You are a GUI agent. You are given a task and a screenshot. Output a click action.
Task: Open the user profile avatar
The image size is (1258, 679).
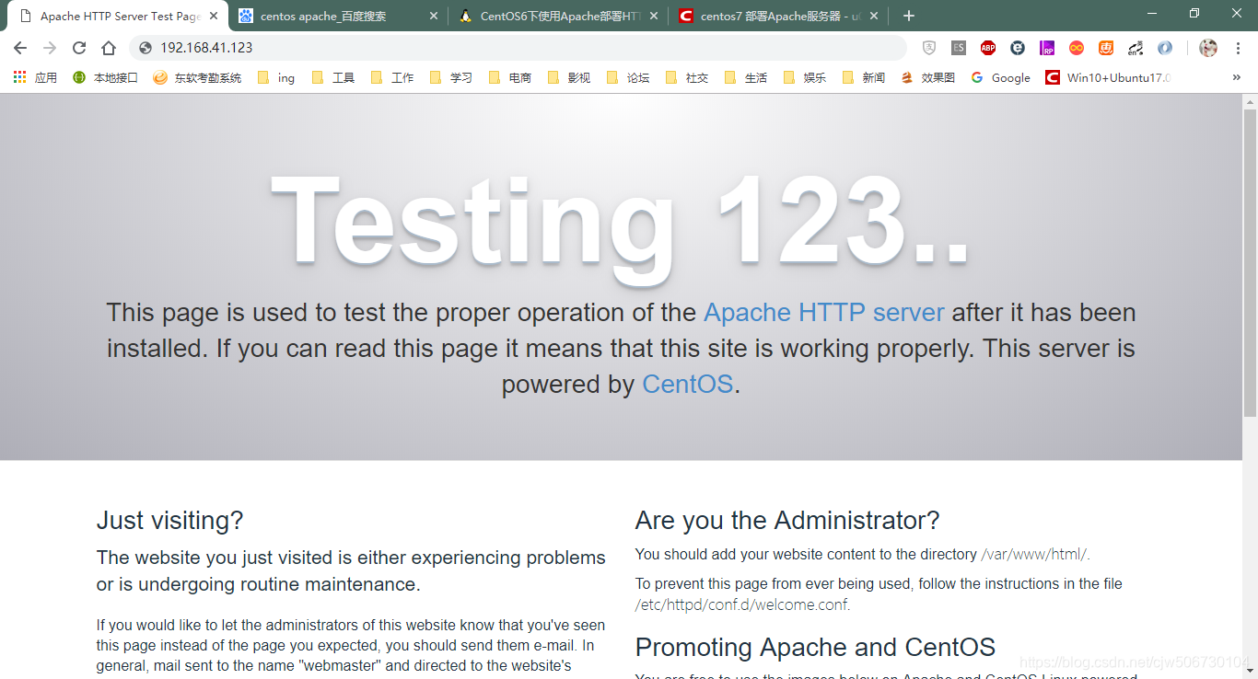click(1208, 48)
